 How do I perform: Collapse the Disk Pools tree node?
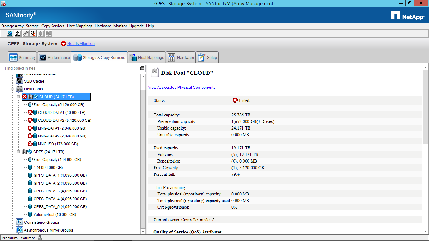pyautogui.click(x=13, y=89)
